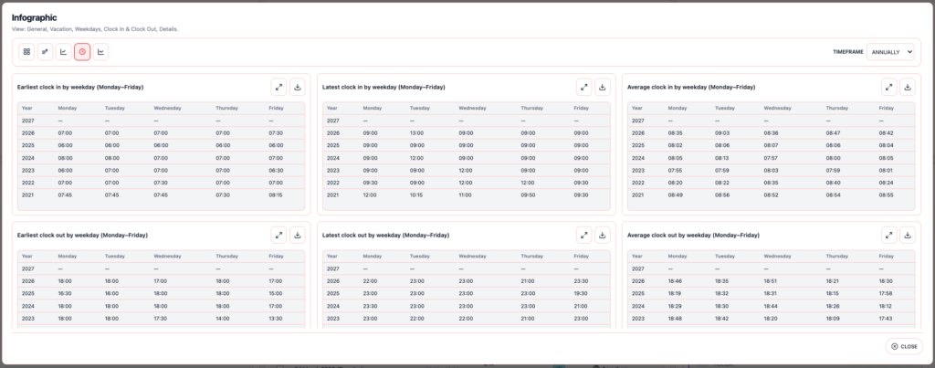Expand the Latest clock in by weekday panel

pos(584,87)
